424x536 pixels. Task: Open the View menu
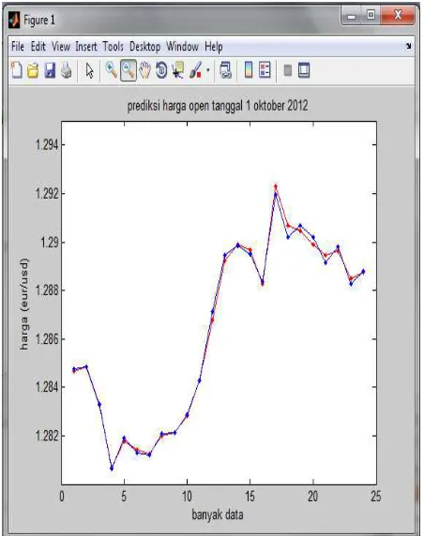(61, 46)
